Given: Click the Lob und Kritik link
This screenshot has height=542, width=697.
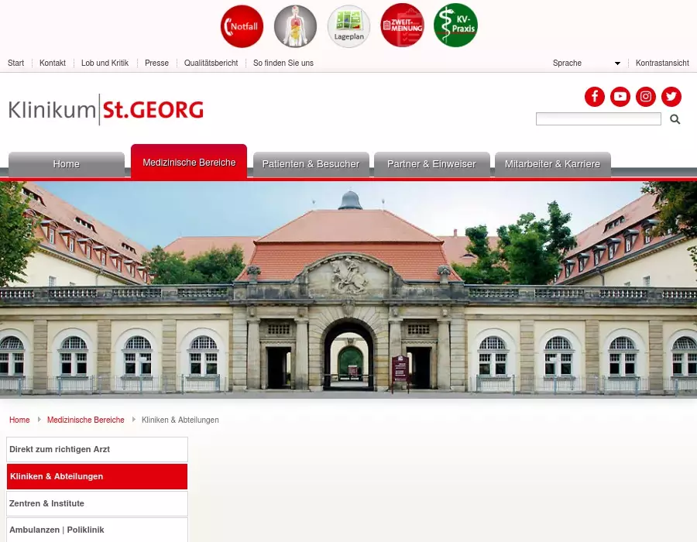Looking at the screenshot, I should click(105, 63).
